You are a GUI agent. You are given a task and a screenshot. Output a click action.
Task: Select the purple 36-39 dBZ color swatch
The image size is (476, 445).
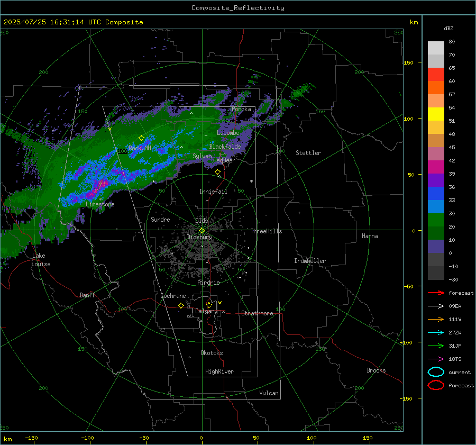(436, 180)
